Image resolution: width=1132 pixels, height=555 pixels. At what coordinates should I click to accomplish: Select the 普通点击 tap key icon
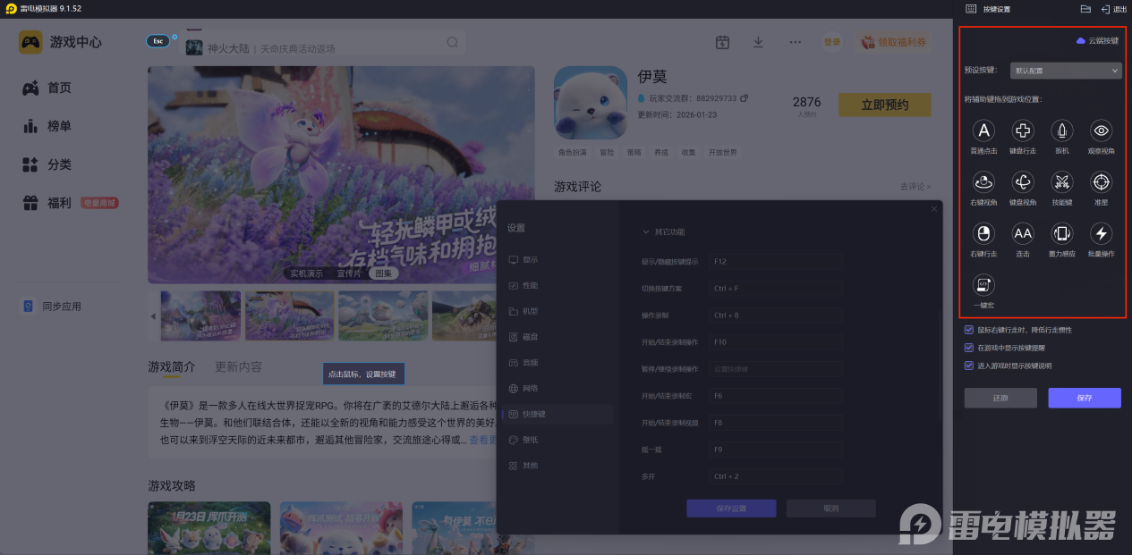pos(983,130)
